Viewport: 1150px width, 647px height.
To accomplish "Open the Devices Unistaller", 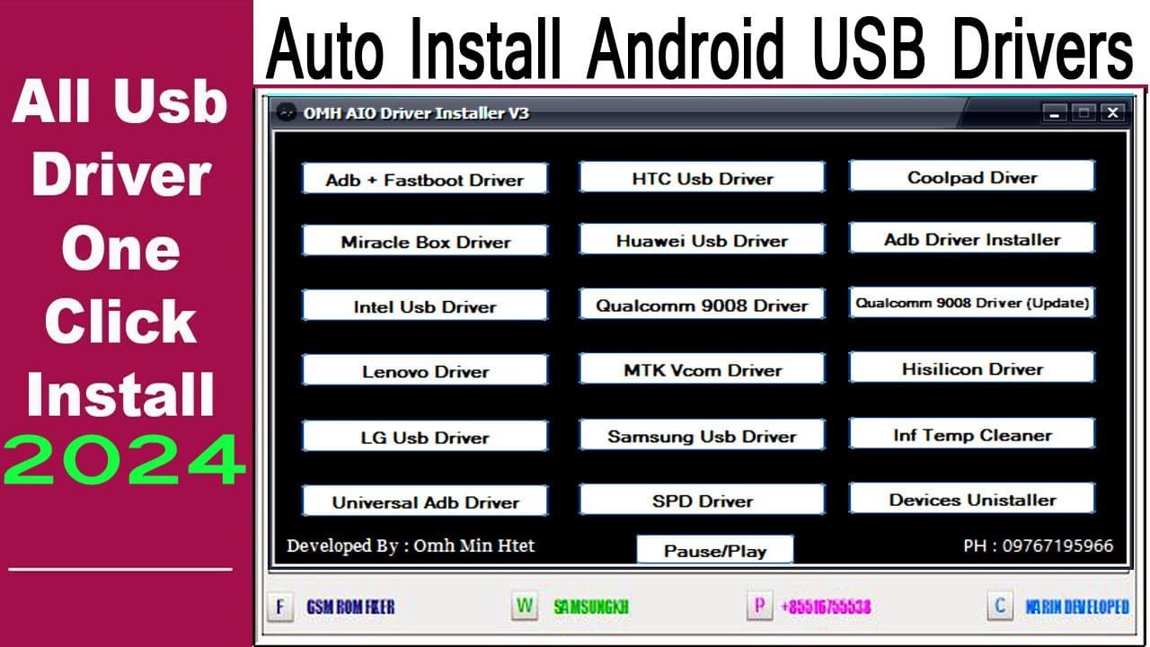I will [972, 499].
